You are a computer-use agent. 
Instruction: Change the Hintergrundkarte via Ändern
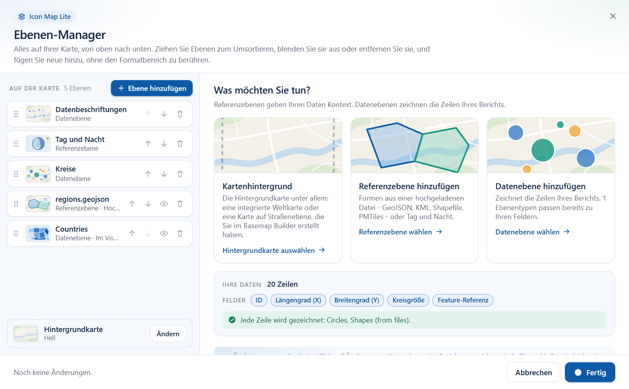pyautogui.click(x=168, y=334)
